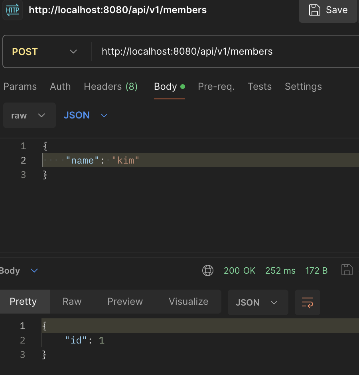This screenshot has height=375, width=359.
Task: Open the Pre-req. tab
Action: pos(216,87)
